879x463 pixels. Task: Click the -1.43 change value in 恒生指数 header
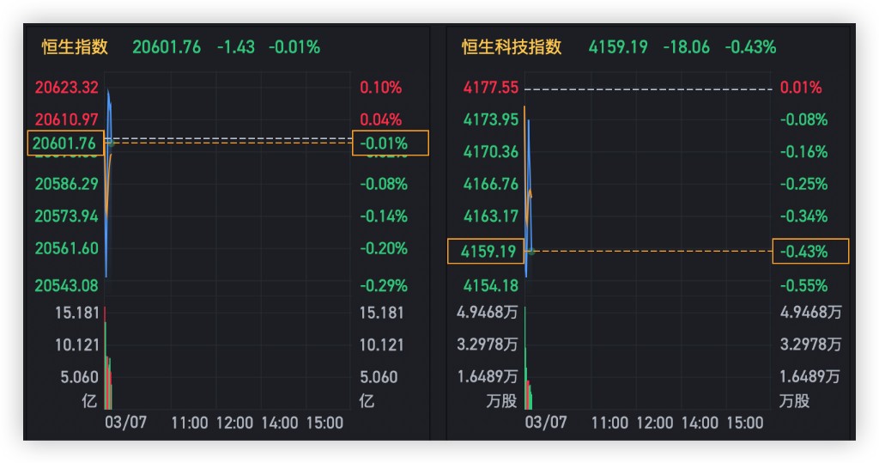[236, 47]
